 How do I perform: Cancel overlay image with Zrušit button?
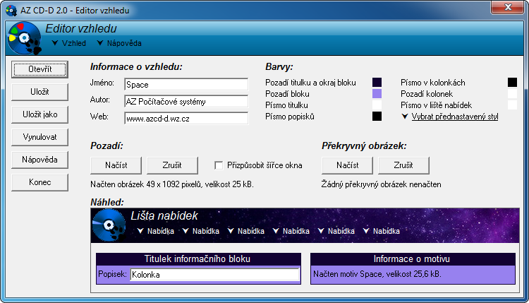404,165
